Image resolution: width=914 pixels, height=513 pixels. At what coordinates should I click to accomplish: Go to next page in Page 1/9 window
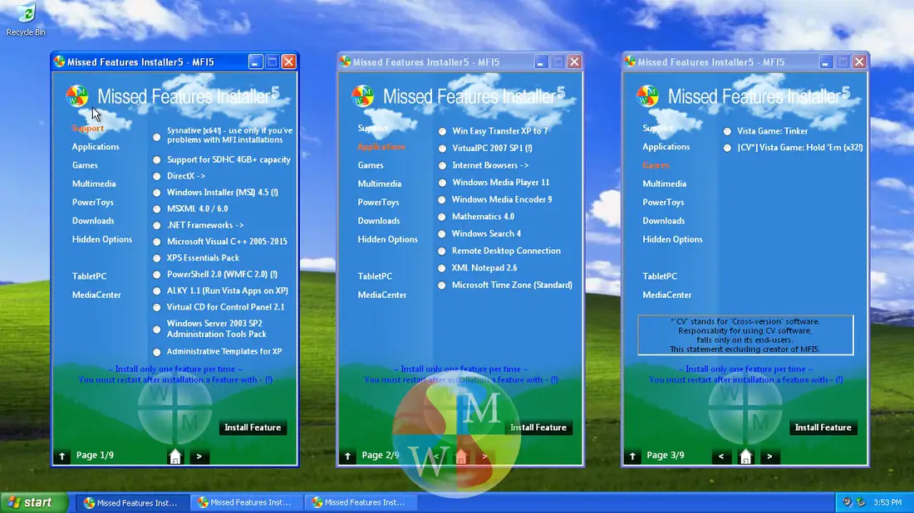[199, 457]
